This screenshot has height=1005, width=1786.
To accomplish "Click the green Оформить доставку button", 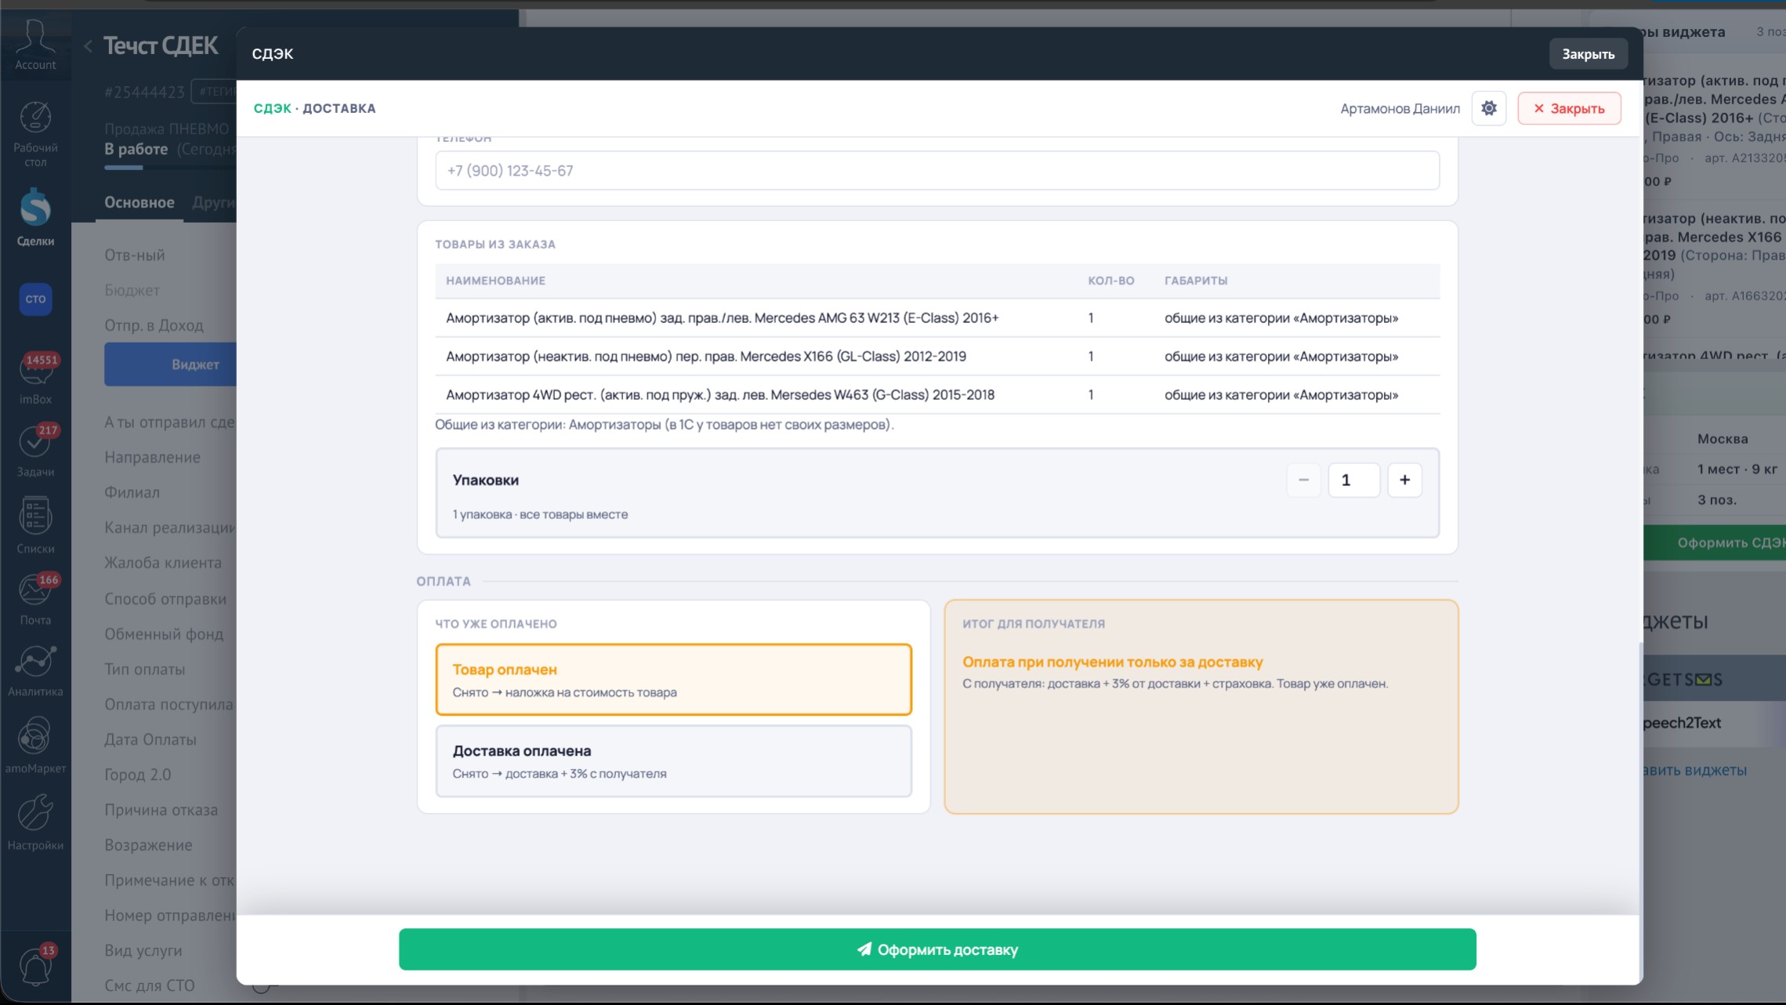I will click(x=937, y=949).
